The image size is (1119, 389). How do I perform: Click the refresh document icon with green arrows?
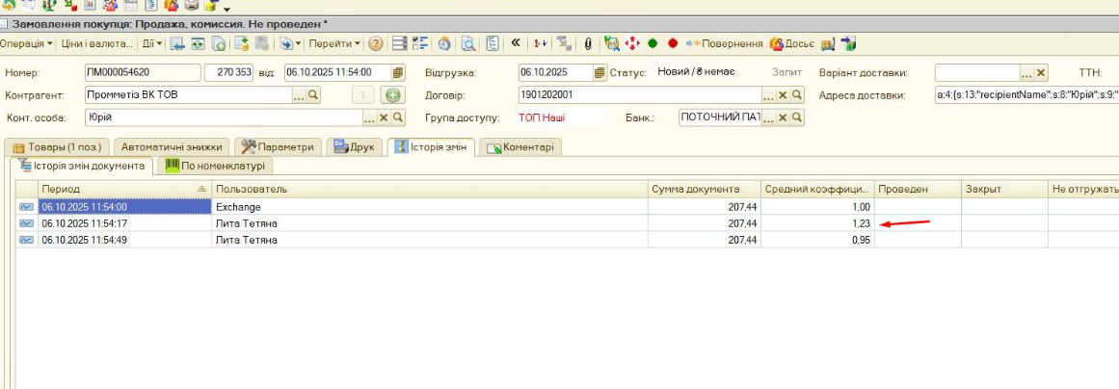pyautogui.click(x=199, y=43)
